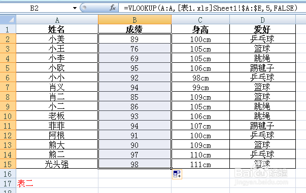
Task: Select row 16 header
Action: [8, 174]
